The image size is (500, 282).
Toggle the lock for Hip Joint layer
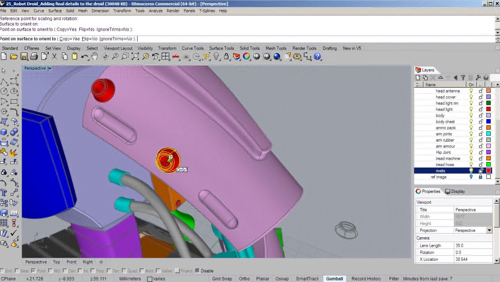(x=481, y=152)
